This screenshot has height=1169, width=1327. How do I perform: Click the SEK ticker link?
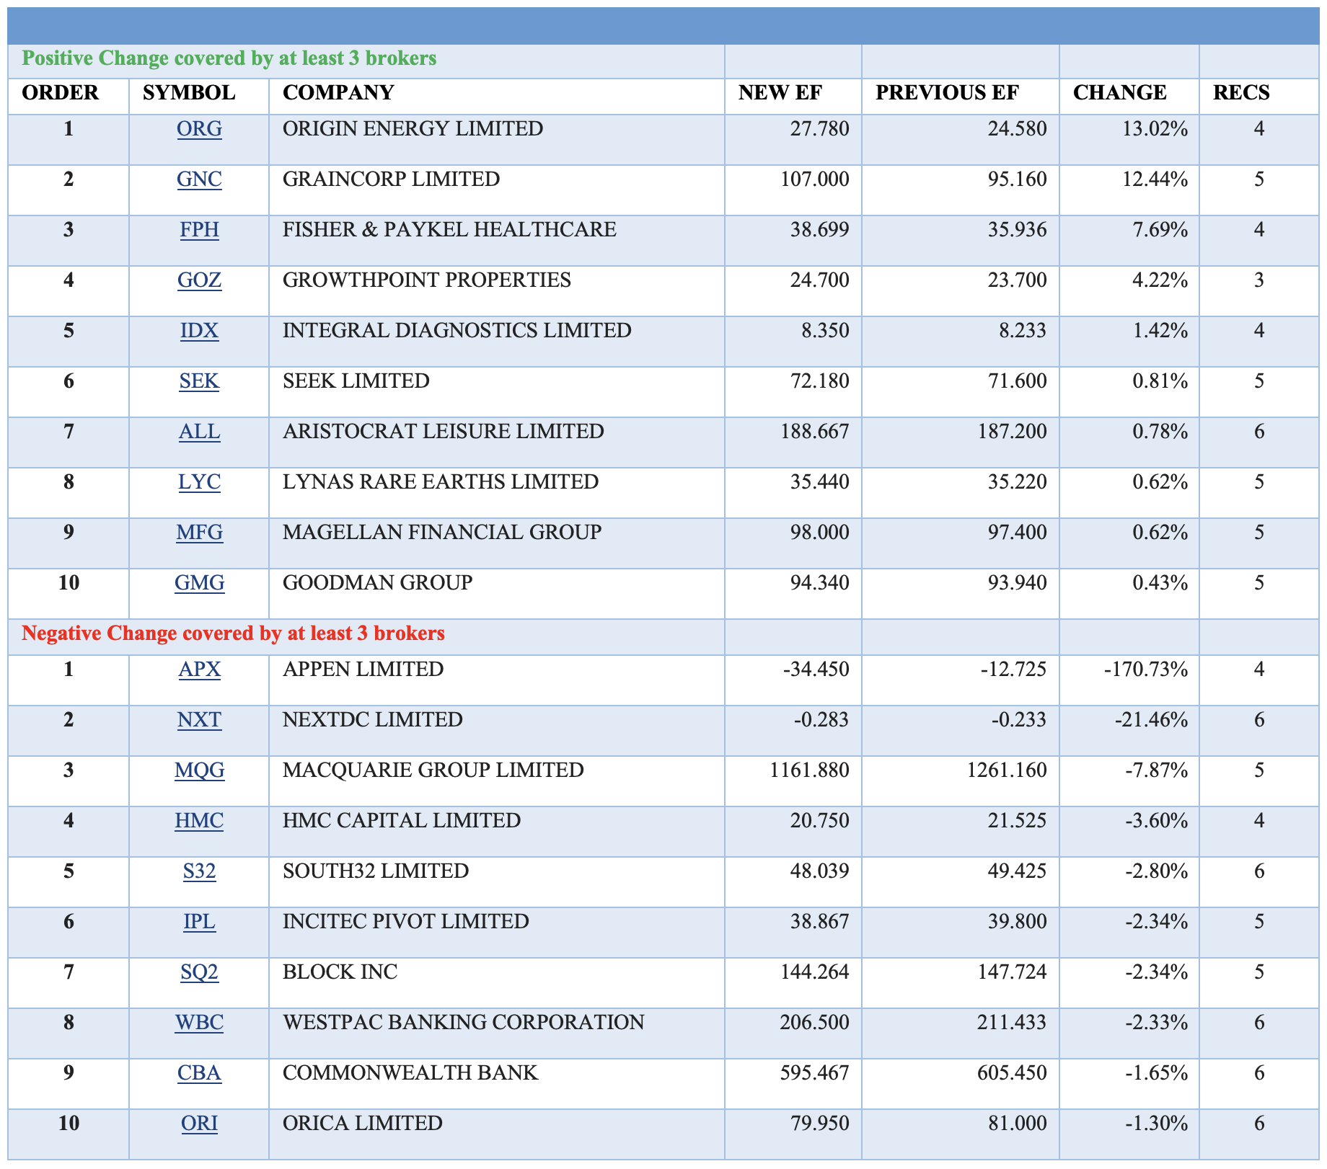[x=199, y=381]
